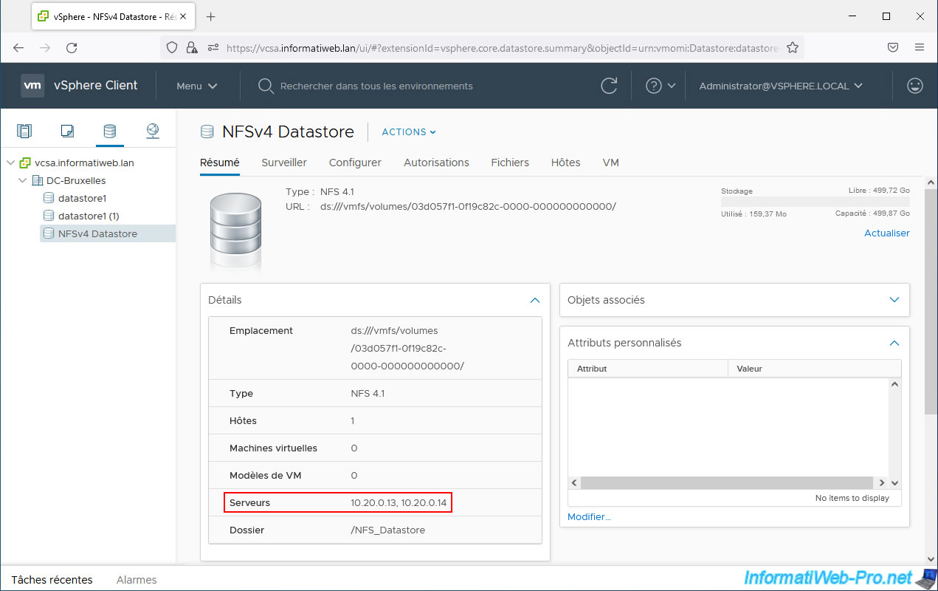Open Administrator@VSPHERE.LOCAL user menu

[x=781, y=86]
